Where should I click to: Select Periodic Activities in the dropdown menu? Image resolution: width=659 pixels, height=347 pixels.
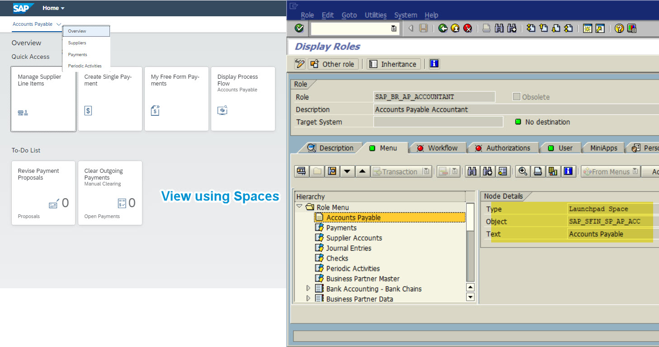pyautogui.click(x=86, y=66)
